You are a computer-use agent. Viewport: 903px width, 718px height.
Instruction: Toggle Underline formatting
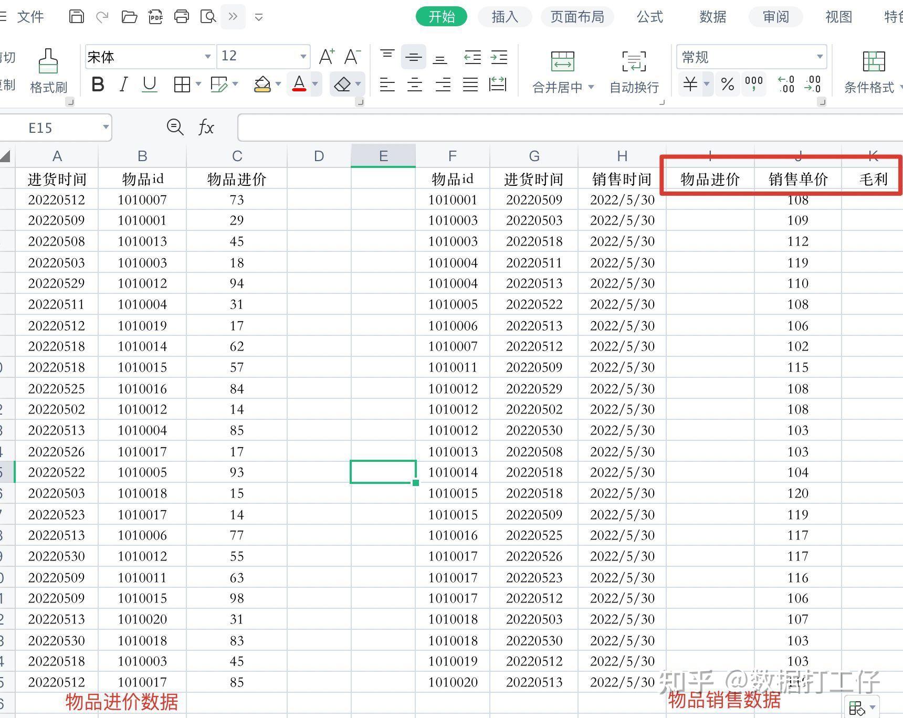(150, 84)
